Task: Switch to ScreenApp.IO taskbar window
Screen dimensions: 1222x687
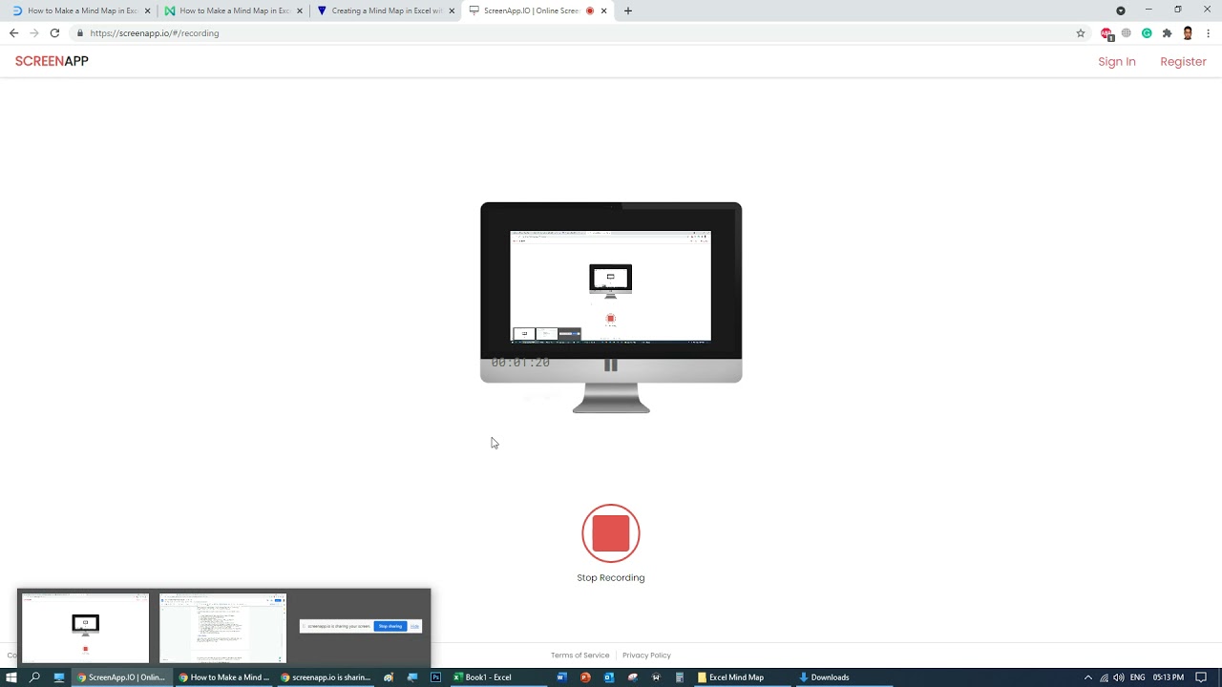Action: pos(121,677)
